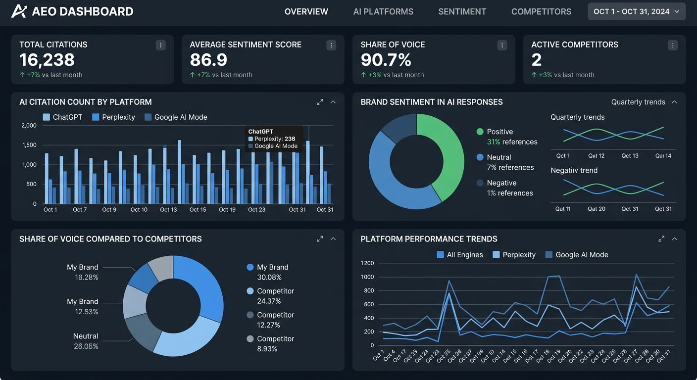Click 31% references under Positive

point(512,142)
